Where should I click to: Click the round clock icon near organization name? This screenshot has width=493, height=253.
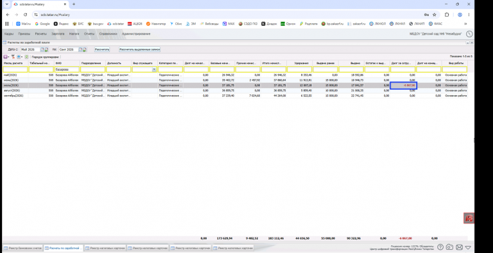pos(469,33)
